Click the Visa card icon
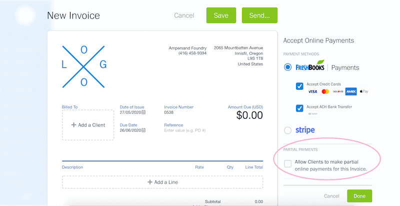This screenshot has height=206, width=400. 312,92
